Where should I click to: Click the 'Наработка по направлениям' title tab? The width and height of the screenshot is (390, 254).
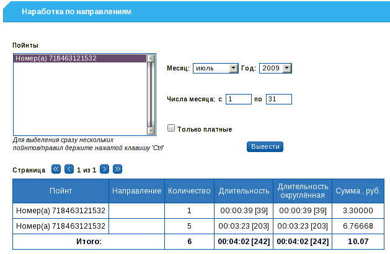(x=76, y=11)
